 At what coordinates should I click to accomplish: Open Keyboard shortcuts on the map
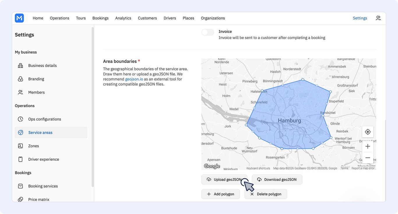coord(258,168)
